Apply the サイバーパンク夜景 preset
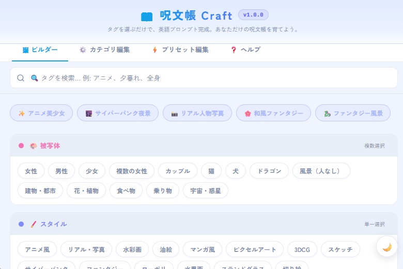Viewport: 403px width, 269px height. [x=118, y=113]
